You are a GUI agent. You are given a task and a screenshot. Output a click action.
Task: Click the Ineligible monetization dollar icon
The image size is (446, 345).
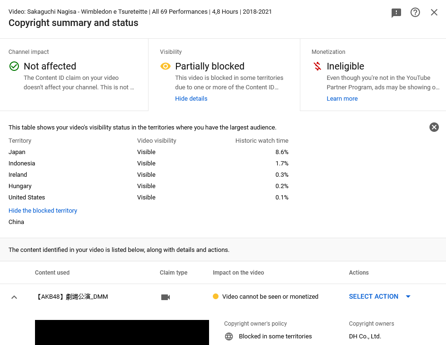click(x=317, y=66)
